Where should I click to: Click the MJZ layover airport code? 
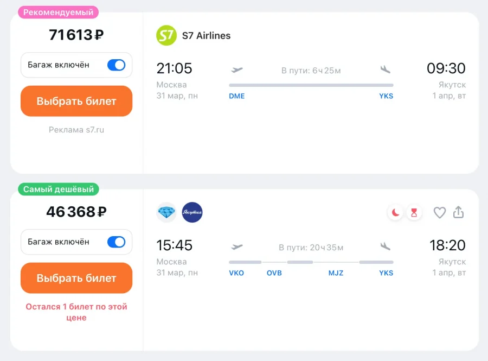pyautogui.click(x=336, y=273)
